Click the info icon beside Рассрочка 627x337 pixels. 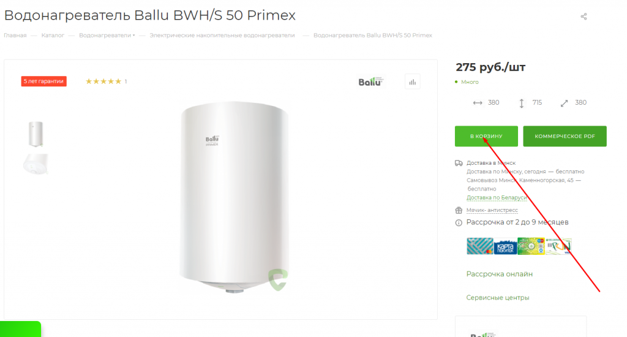tap(459, 222)
